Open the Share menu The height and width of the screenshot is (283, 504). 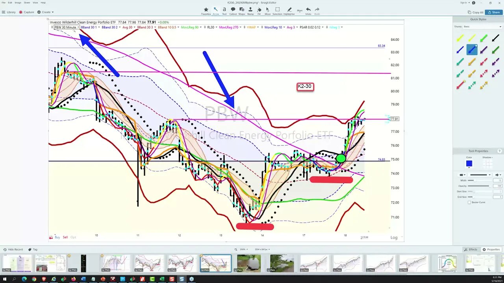pos(26,2)
